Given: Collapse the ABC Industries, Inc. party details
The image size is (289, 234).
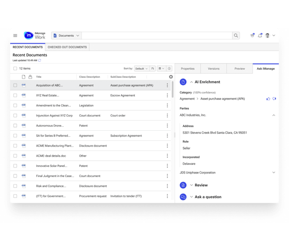Looking at the screenshot, I should pyautogui.click(x=274, y=115).
